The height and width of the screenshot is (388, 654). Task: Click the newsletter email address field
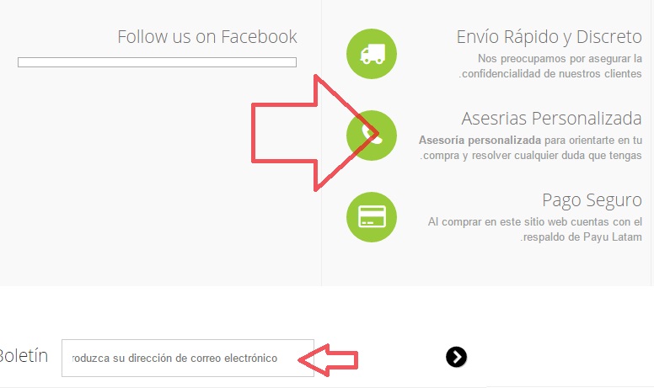pyautogui.click(x=188, y=358)
